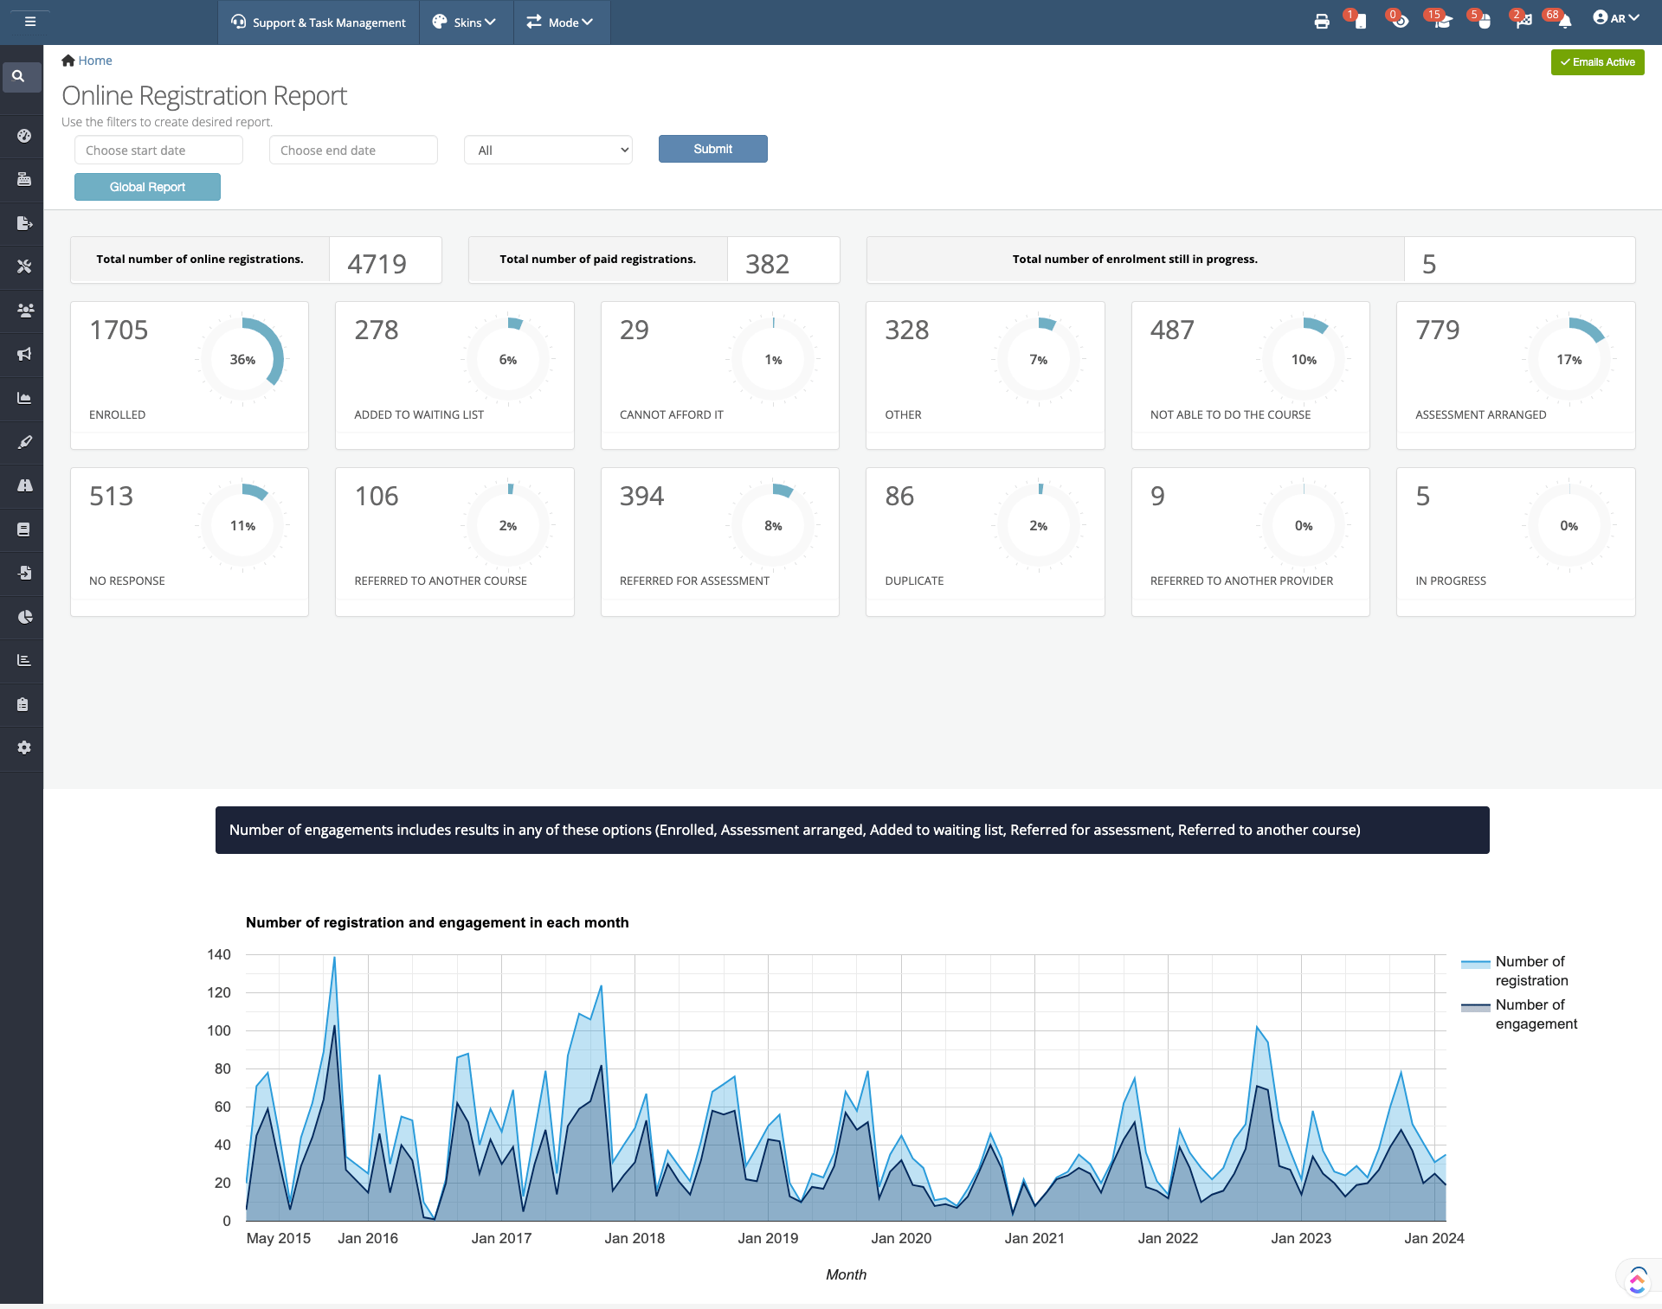Open the cash register sidebar icon

click(24, 179)
